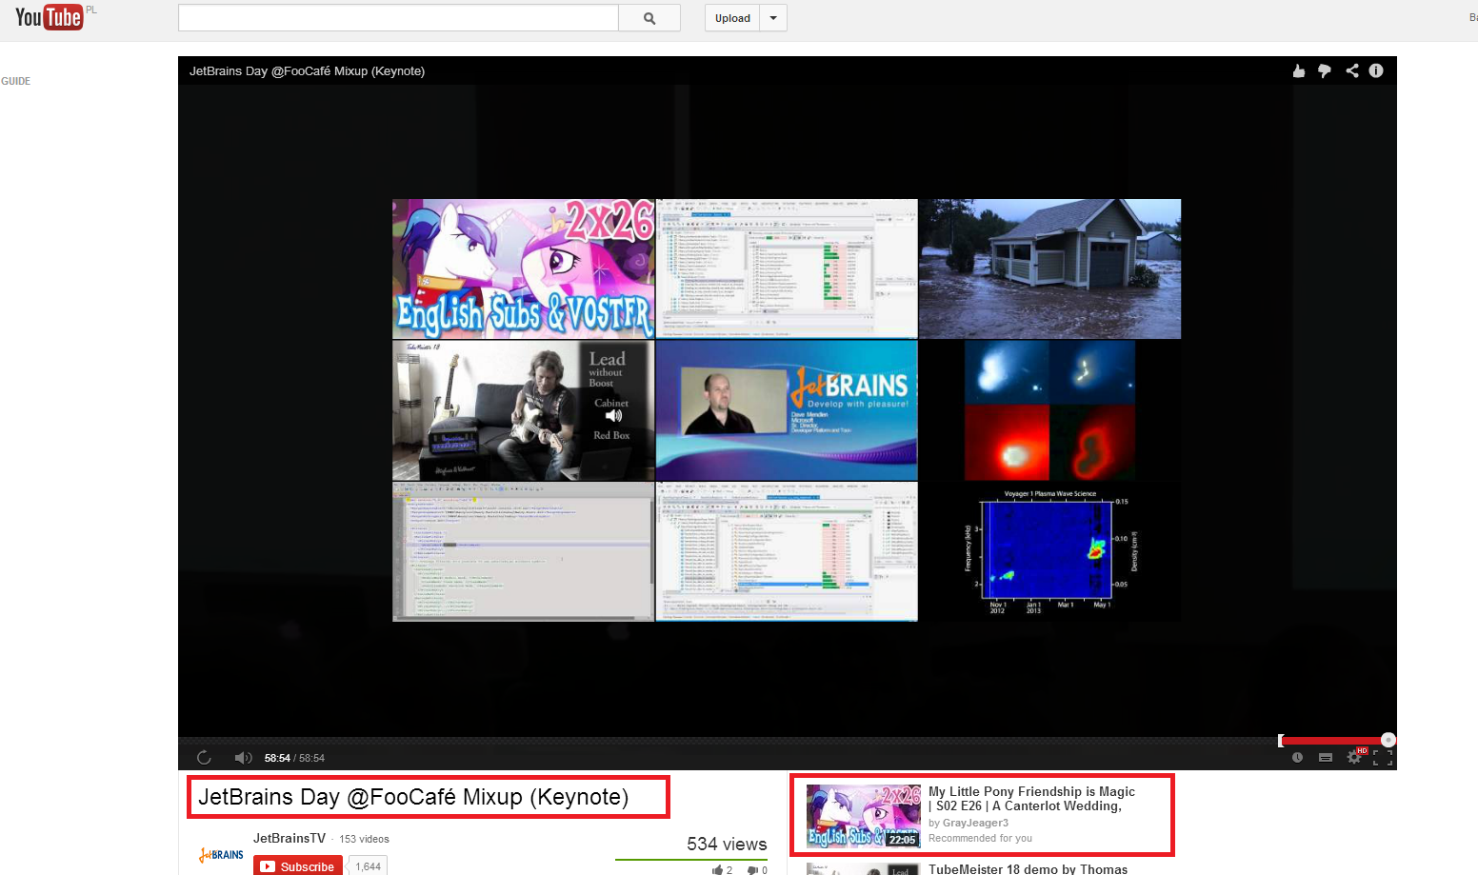Select the flooded house end-screen thumbnail

click(1049, 268)
